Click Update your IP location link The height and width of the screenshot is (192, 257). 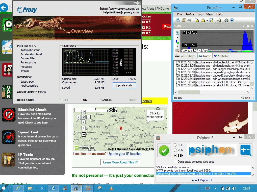[x=124, y=154]
